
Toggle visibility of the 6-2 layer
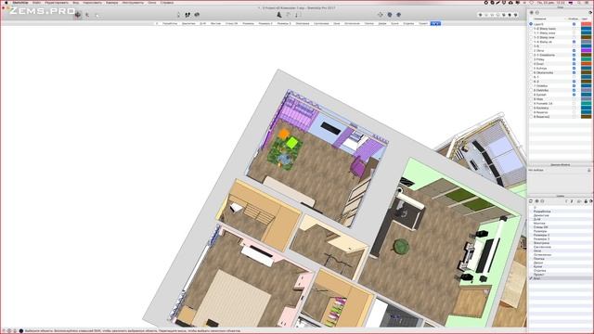574,82
